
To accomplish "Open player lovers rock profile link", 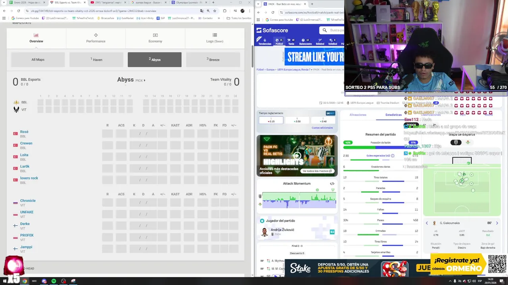I will pos(29,178).
